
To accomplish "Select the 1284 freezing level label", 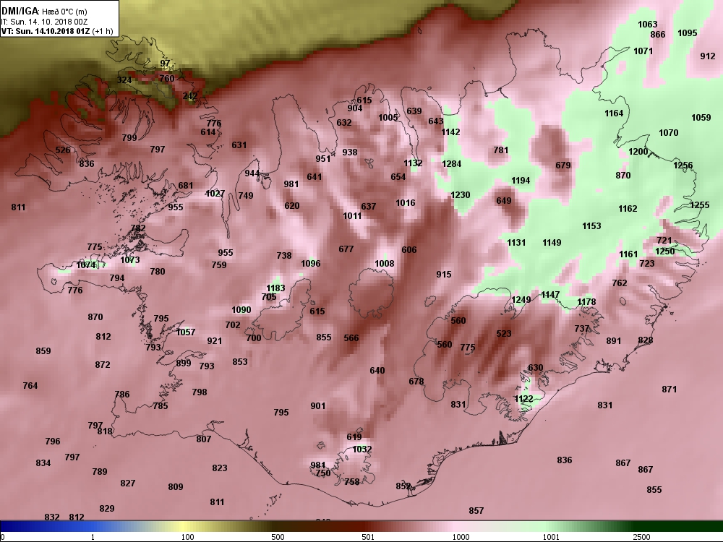I will coord(451,163).
